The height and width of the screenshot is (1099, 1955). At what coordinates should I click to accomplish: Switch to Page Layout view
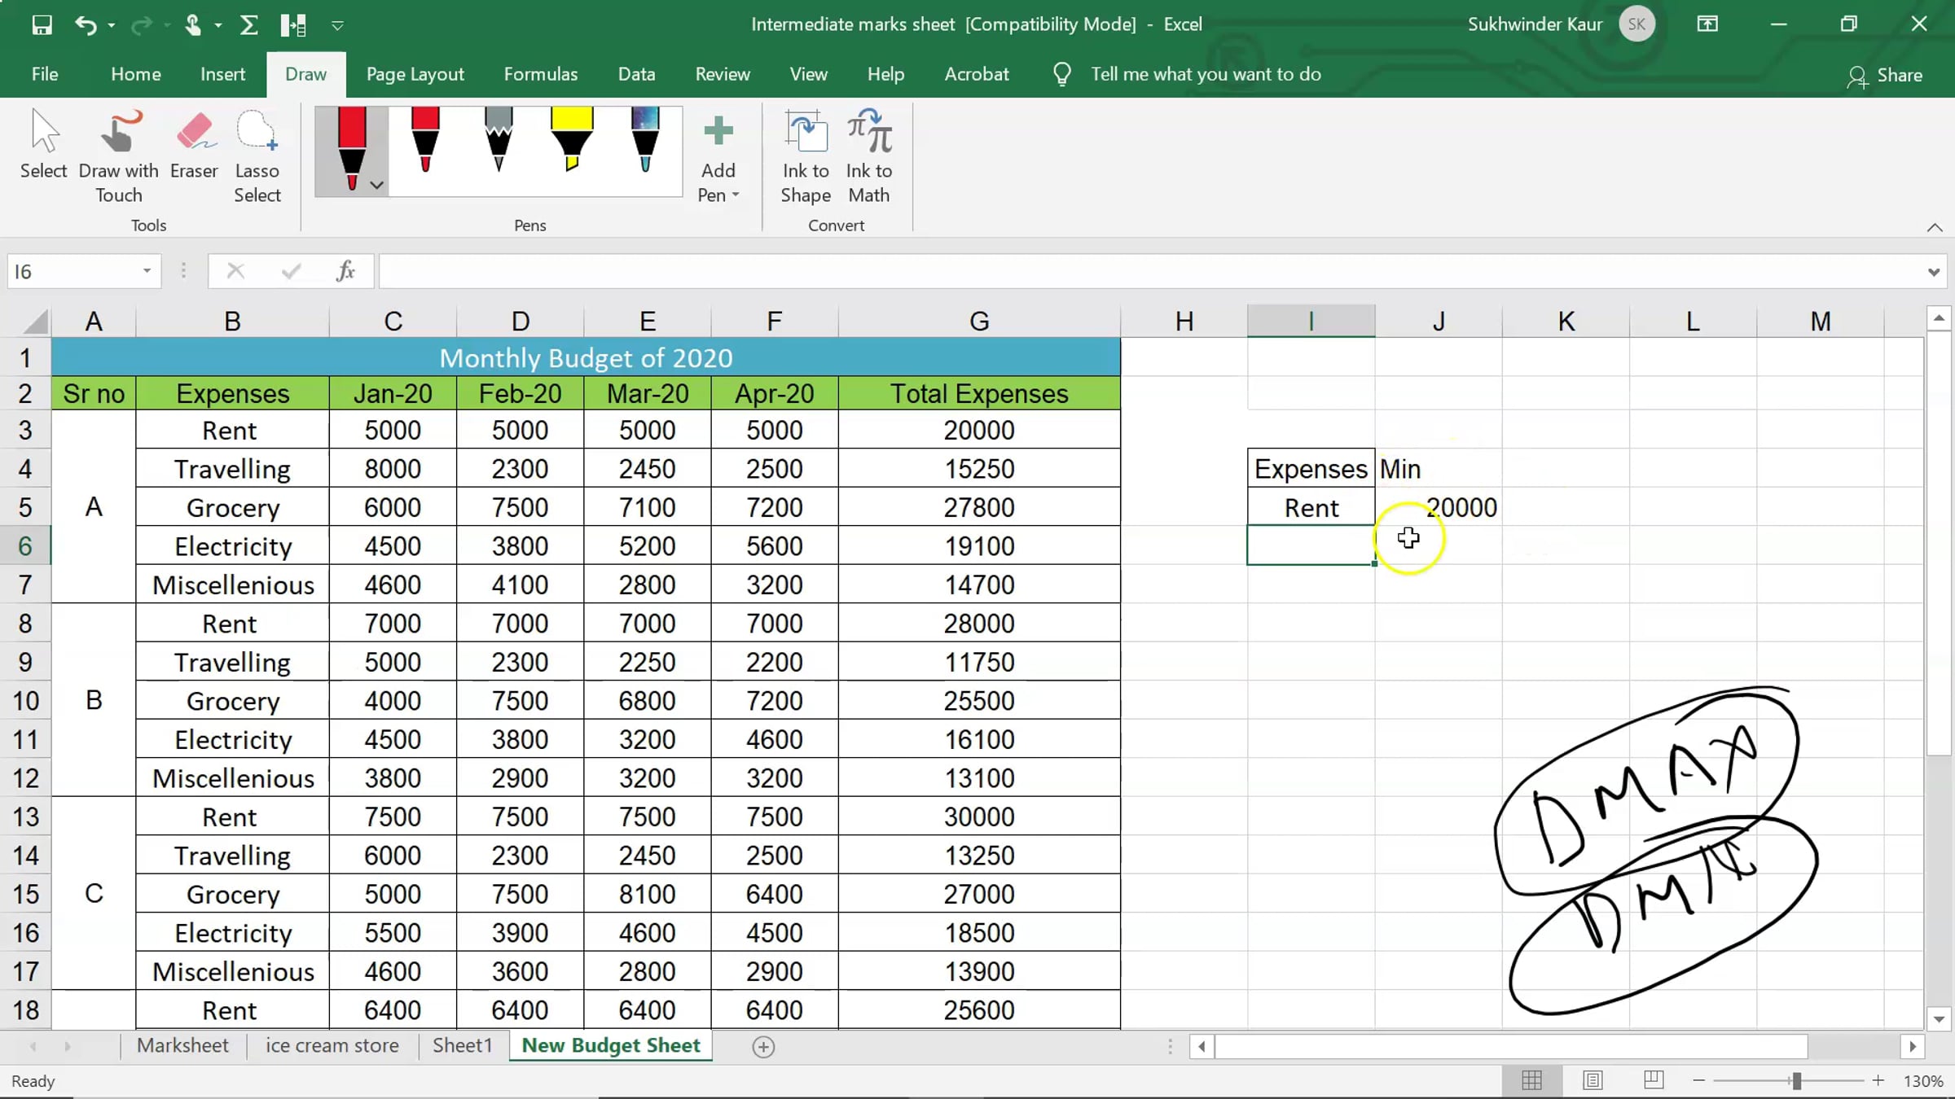1593,1080
